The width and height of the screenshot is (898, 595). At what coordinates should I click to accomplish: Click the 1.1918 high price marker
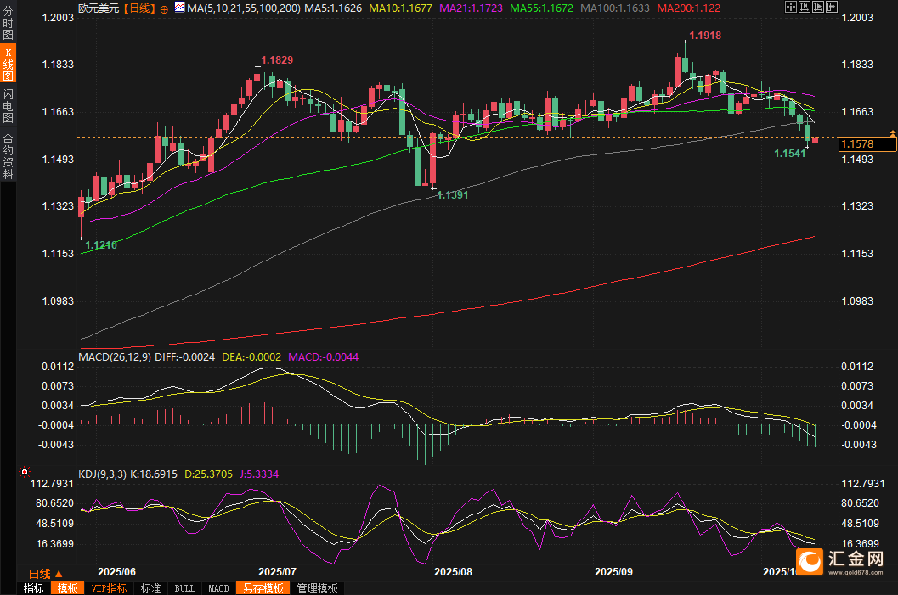[704, 36]
